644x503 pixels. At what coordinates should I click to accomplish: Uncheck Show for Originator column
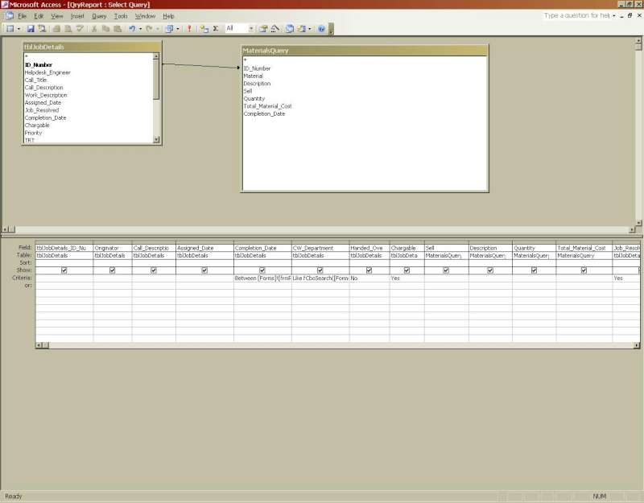pyautogui.click(x=112, y=270)
